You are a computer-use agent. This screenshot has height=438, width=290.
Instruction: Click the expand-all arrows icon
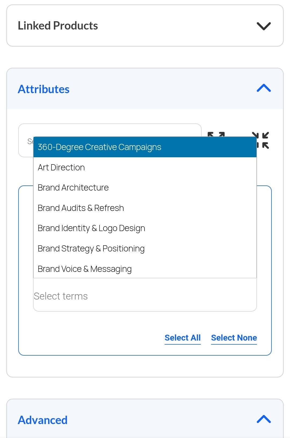216,134
